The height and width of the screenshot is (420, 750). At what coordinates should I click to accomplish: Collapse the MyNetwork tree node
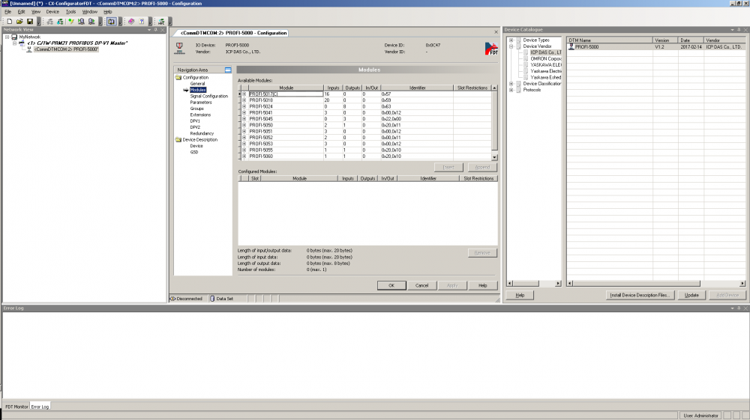click(7, 37)
